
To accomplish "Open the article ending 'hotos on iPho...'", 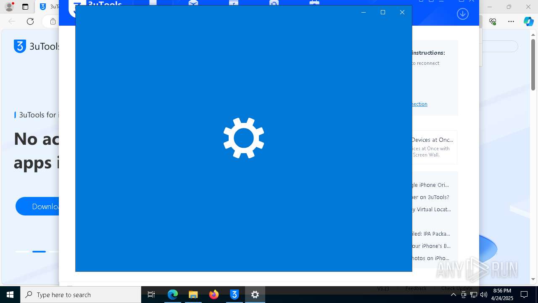I will pyautogui.click(x=430, y=258).
